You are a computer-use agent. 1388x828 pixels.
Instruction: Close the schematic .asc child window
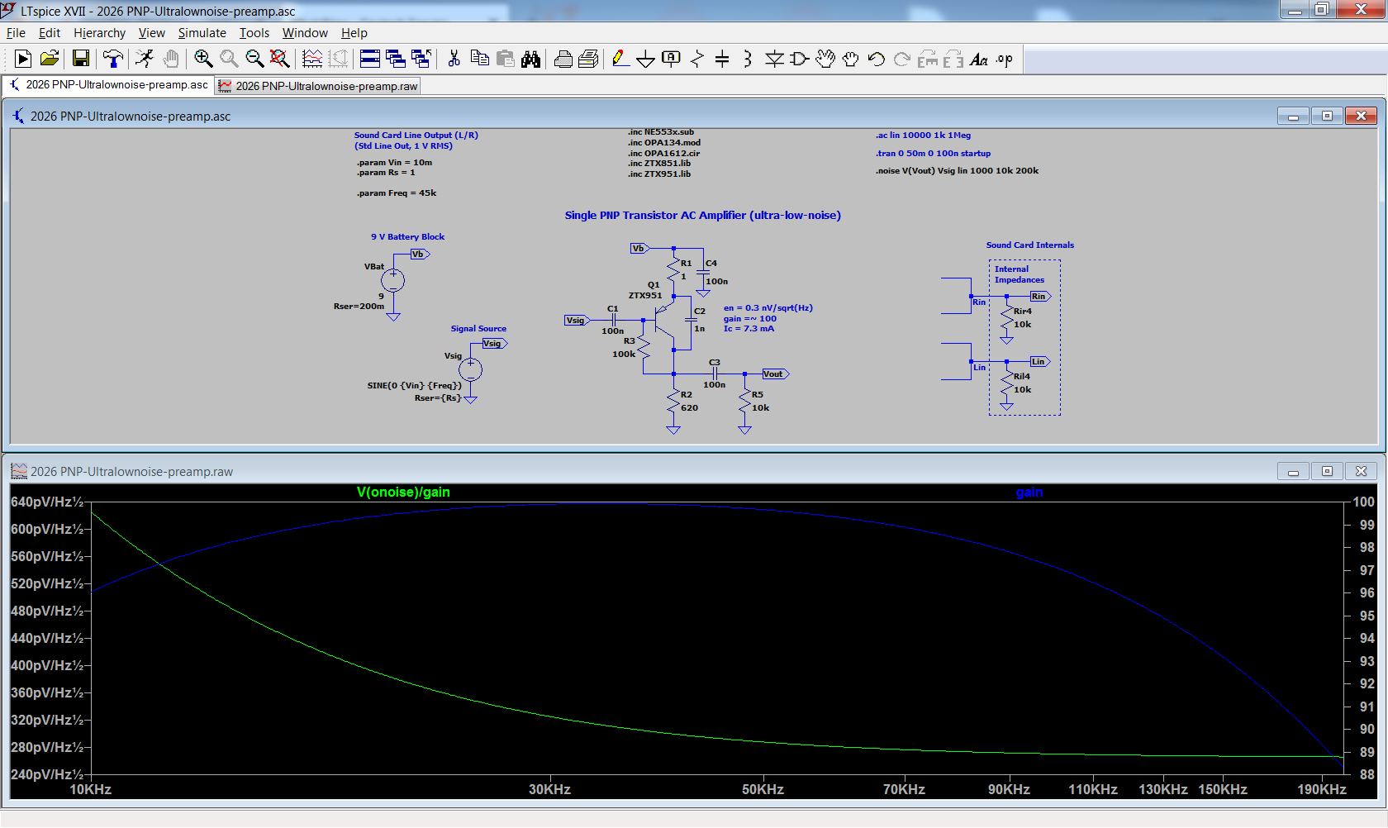1361,116
